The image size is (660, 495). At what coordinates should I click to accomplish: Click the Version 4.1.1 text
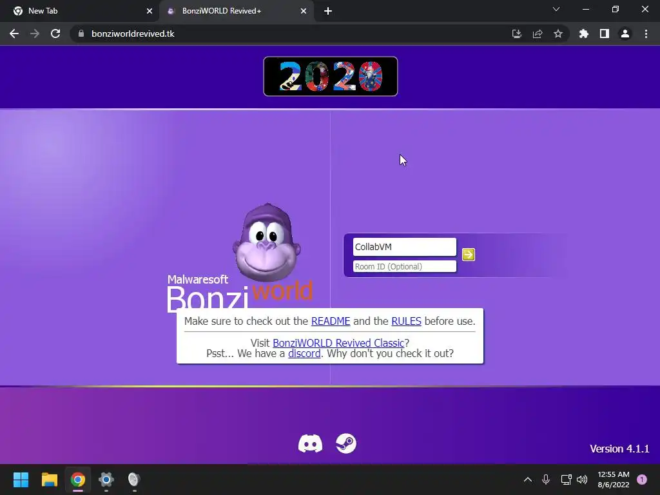[x=619, y=449]
